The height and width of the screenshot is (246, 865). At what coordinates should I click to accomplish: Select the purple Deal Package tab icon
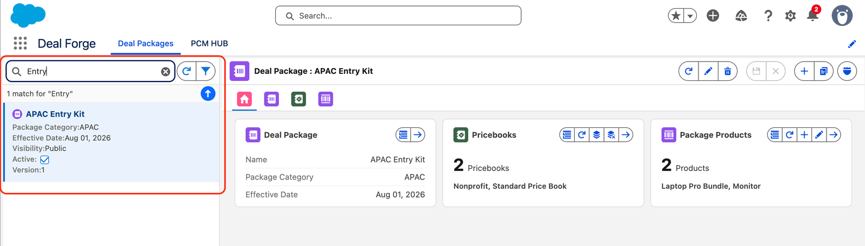(271, 99)
